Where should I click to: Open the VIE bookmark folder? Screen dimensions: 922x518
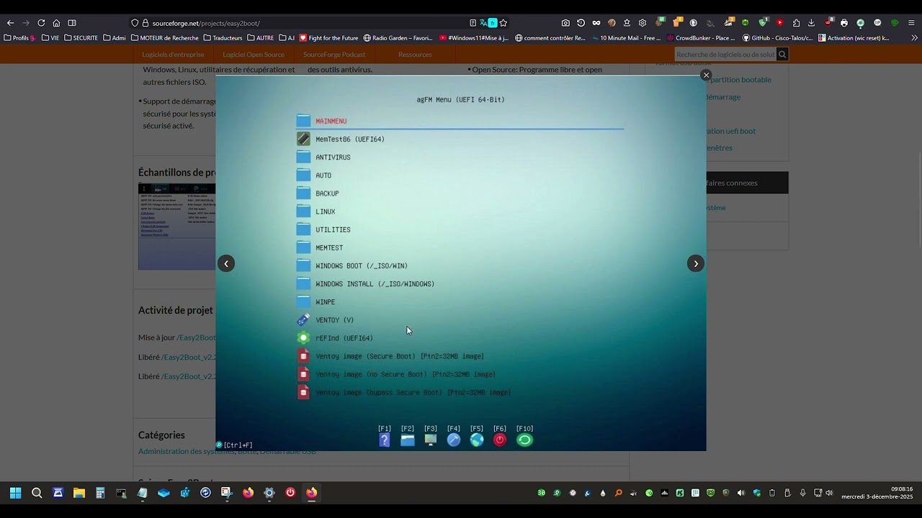point(50,38)
